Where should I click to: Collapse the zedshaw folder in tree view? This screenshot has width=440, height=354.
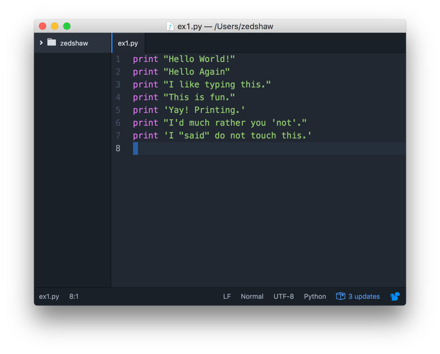tap(41, 43)
